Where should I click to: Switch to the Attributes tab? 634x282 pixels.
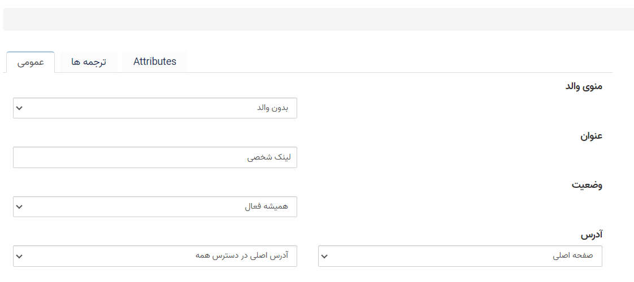point(155,62)
